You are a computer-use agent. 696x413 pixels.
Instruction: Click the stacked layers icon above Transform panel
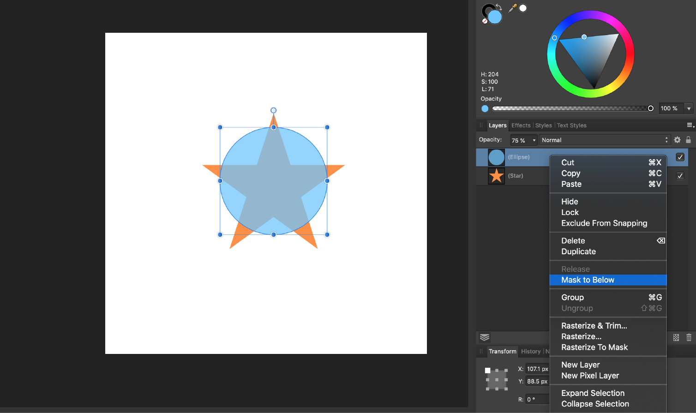pyautogui.click(x=484, y=337)
